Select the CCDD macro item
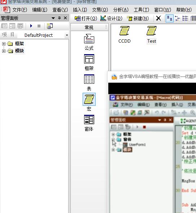The height and width of the screenshot is (213, 196). point(125,35)
